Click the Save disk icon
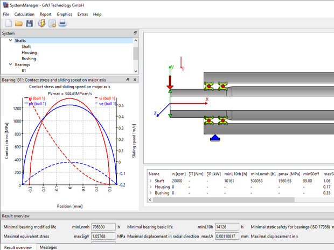The image size is (334, 250). pos(29,23)
